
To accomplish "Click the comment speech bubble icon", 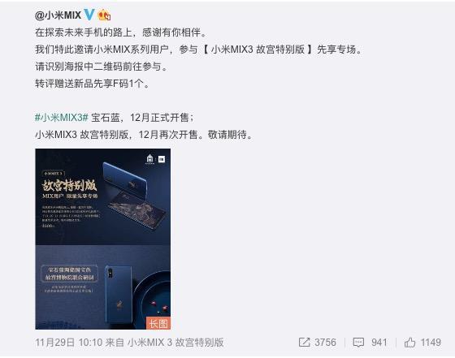I will (358, 343).
